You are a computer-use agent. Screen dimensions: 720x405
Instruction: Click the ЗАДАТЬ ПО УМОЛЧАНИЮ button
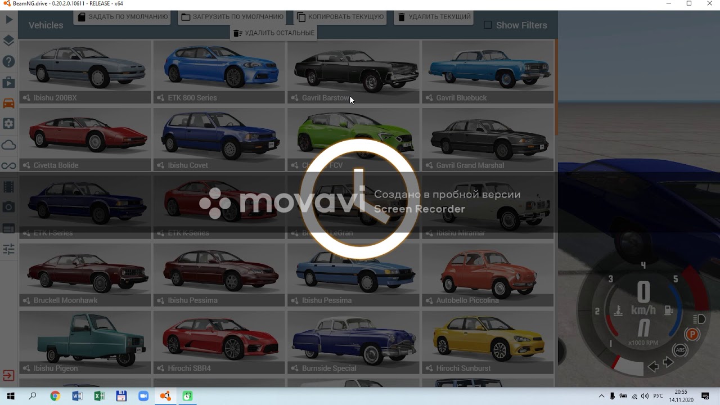[x=123, y=17]
